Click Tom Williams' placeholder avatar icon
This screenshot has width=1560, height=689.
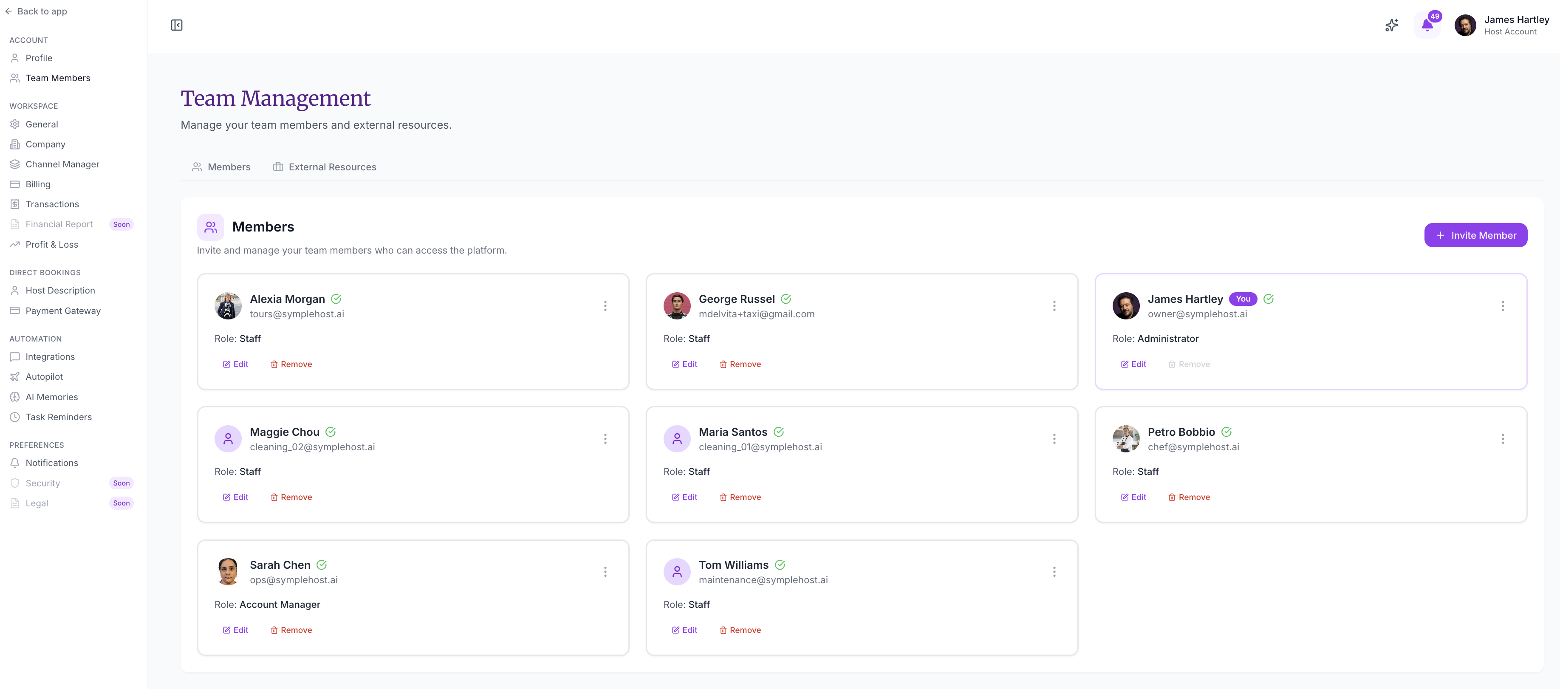[676, 572]
